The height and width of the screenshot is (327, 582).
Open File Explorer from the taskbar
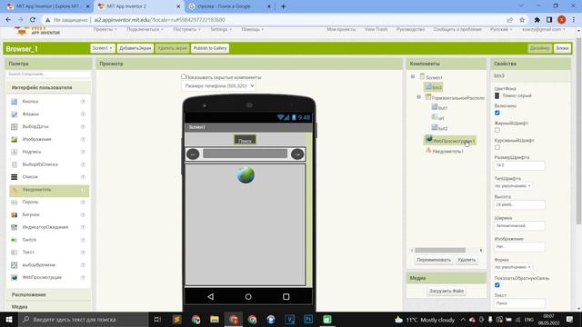pos(215,319)
